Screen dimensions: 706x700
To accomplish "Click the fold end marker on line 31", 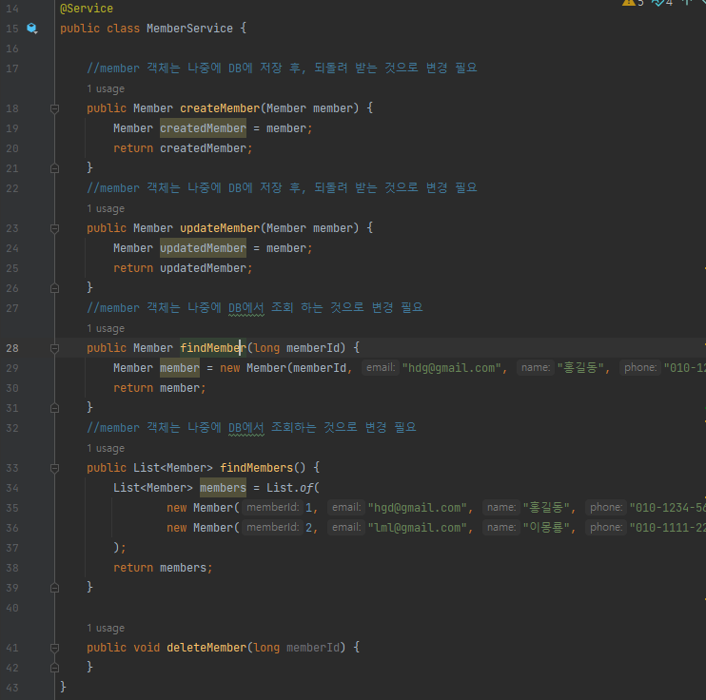I will click(x=54, y=408).
